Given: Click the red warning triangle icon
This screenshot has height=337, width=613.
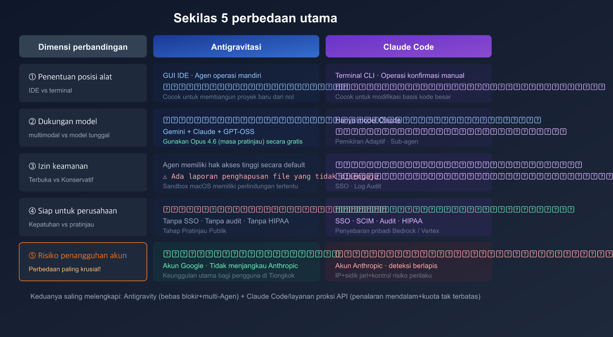Looking at the screenshot, I should 165,177.
